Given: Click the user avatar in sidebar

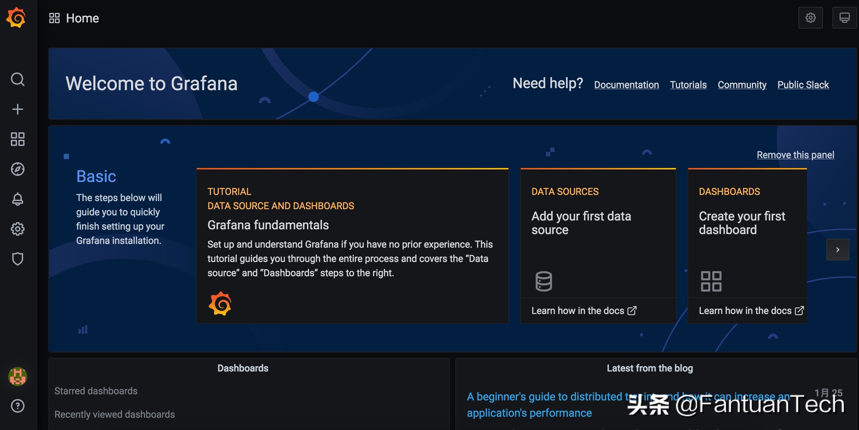Looking at the screenshot, I should pos(18,377).
